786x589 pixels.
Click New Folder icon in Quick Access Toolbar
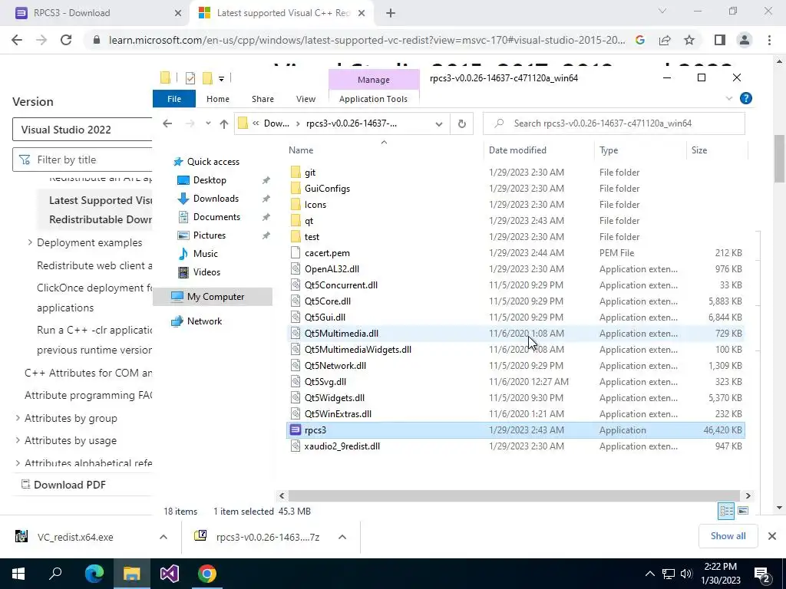click(207, 78)
